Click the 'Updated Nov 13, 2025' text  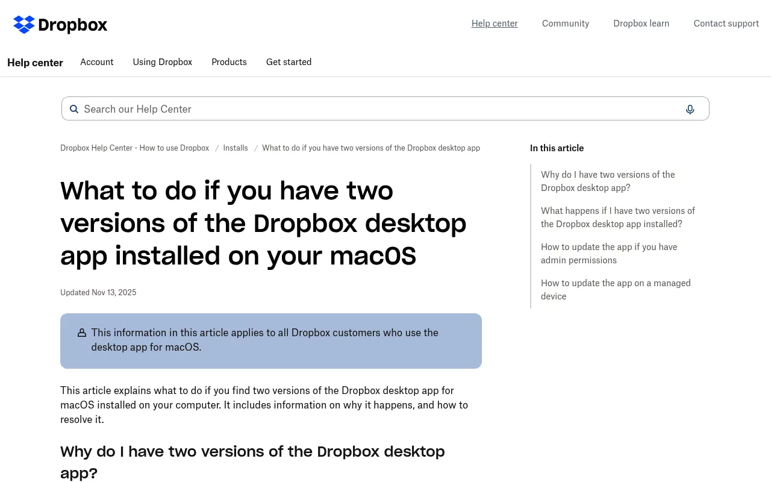tap(98, 293)
